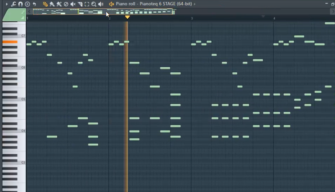Click the left scroll arrow of the minimap
The width and height of the screenshot is (335, 192).
tap(29, 11)
